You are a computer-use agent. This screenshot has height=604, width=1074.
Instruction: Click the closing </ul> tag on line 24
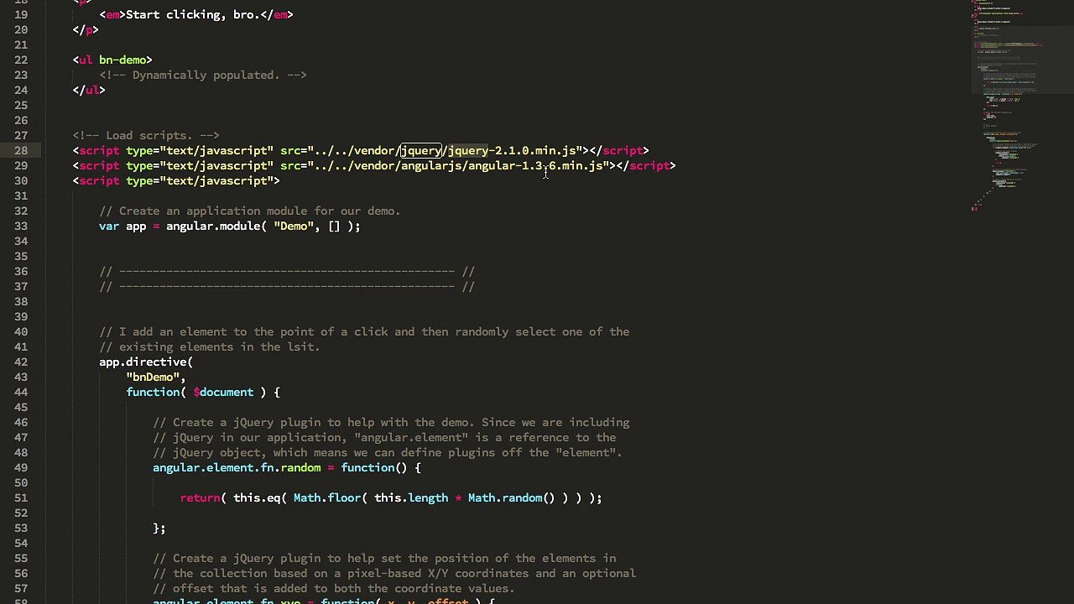pos(89,91)
